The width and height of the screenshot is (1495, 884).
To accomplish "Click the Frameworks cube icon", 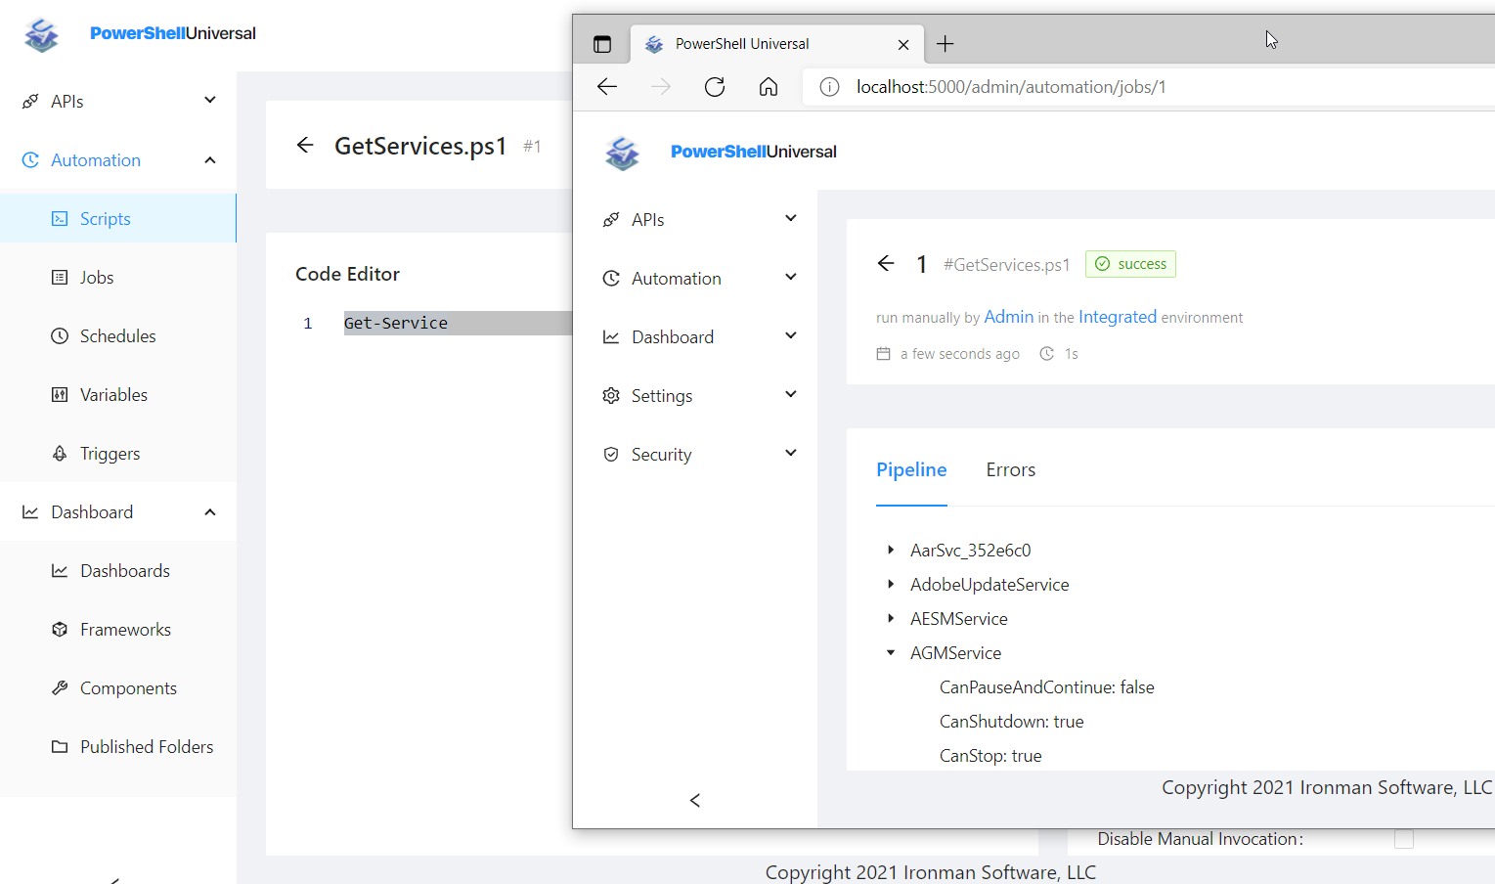I will 59,629.
